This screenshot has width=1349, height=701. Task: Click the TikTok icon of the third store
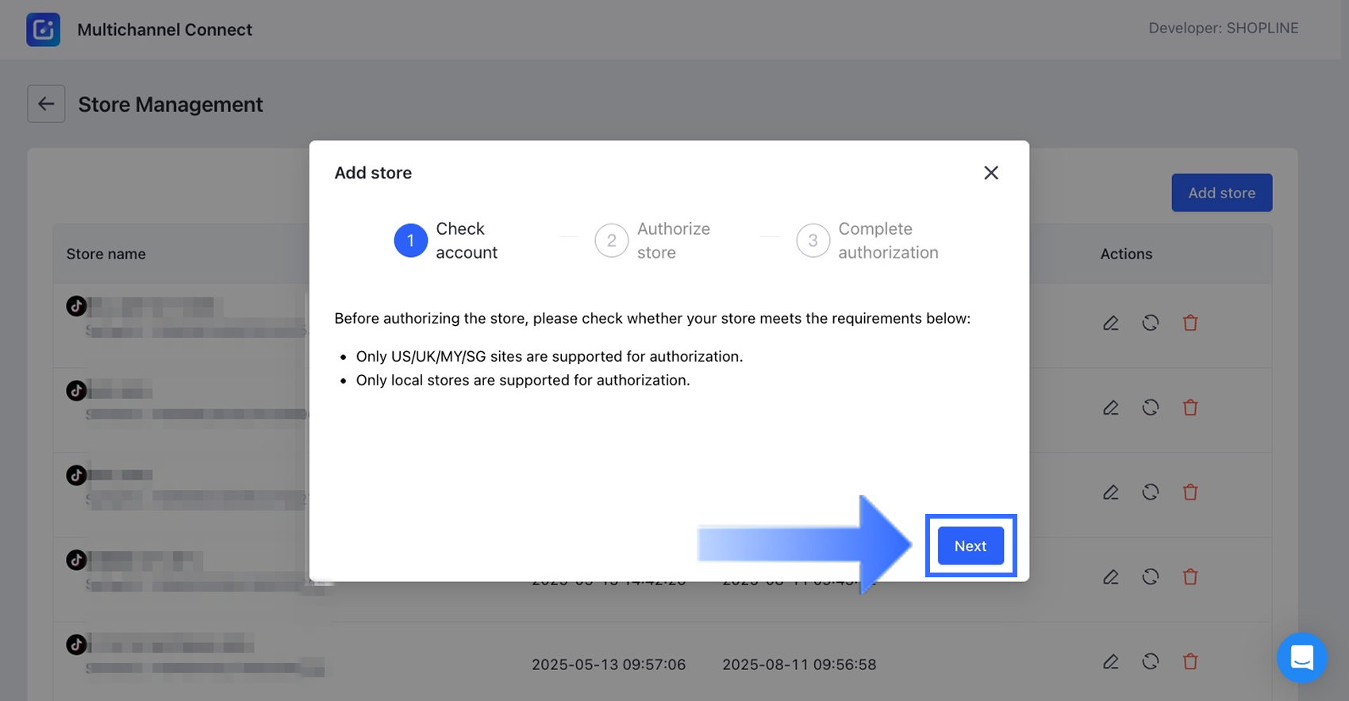[76, 475]
